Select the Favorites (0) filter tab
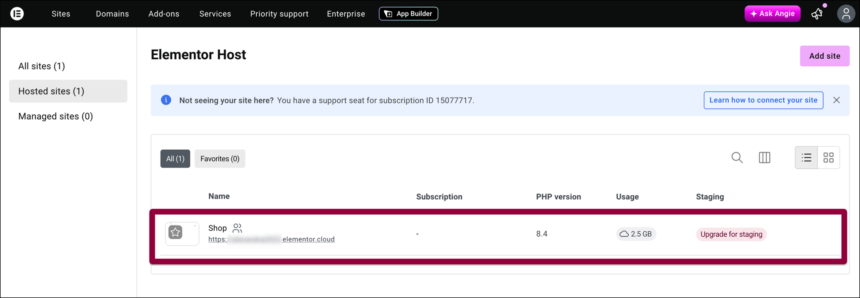Image resolution: width=860 pixels, height=298 pixels. (x=220, y=159)
